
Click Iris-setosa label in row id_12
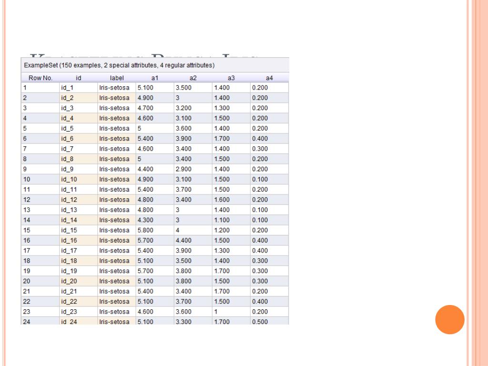pos(117,200)
